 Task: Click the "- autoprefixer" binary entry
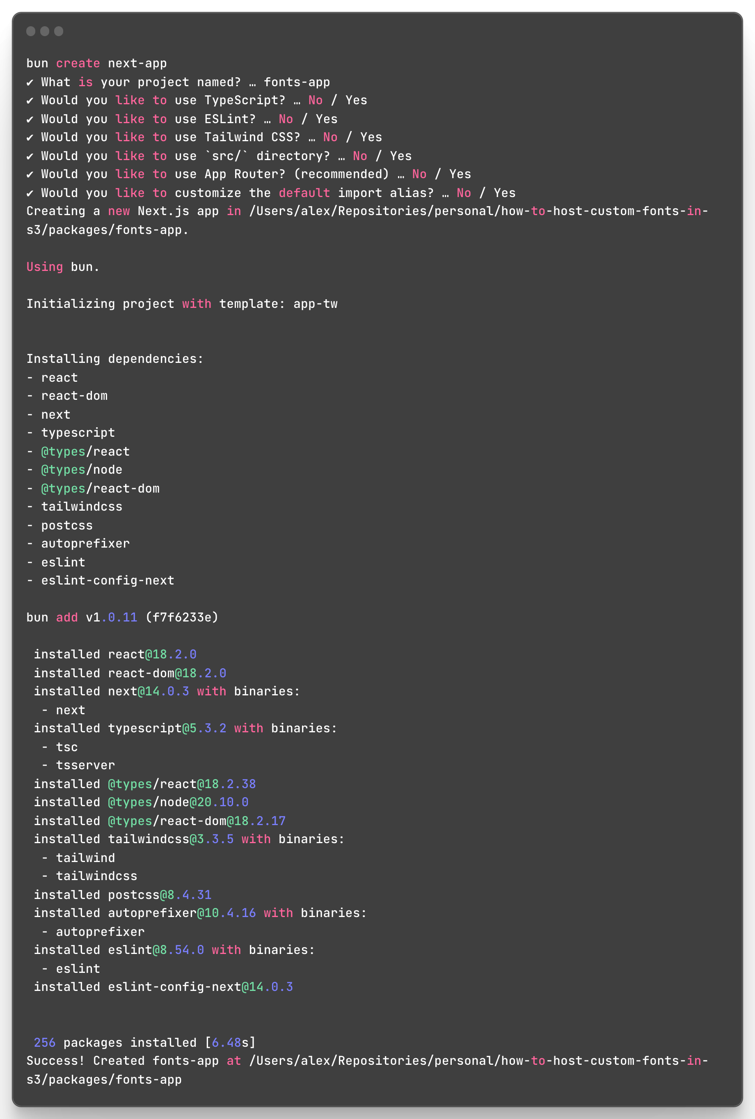coord(93,932)
